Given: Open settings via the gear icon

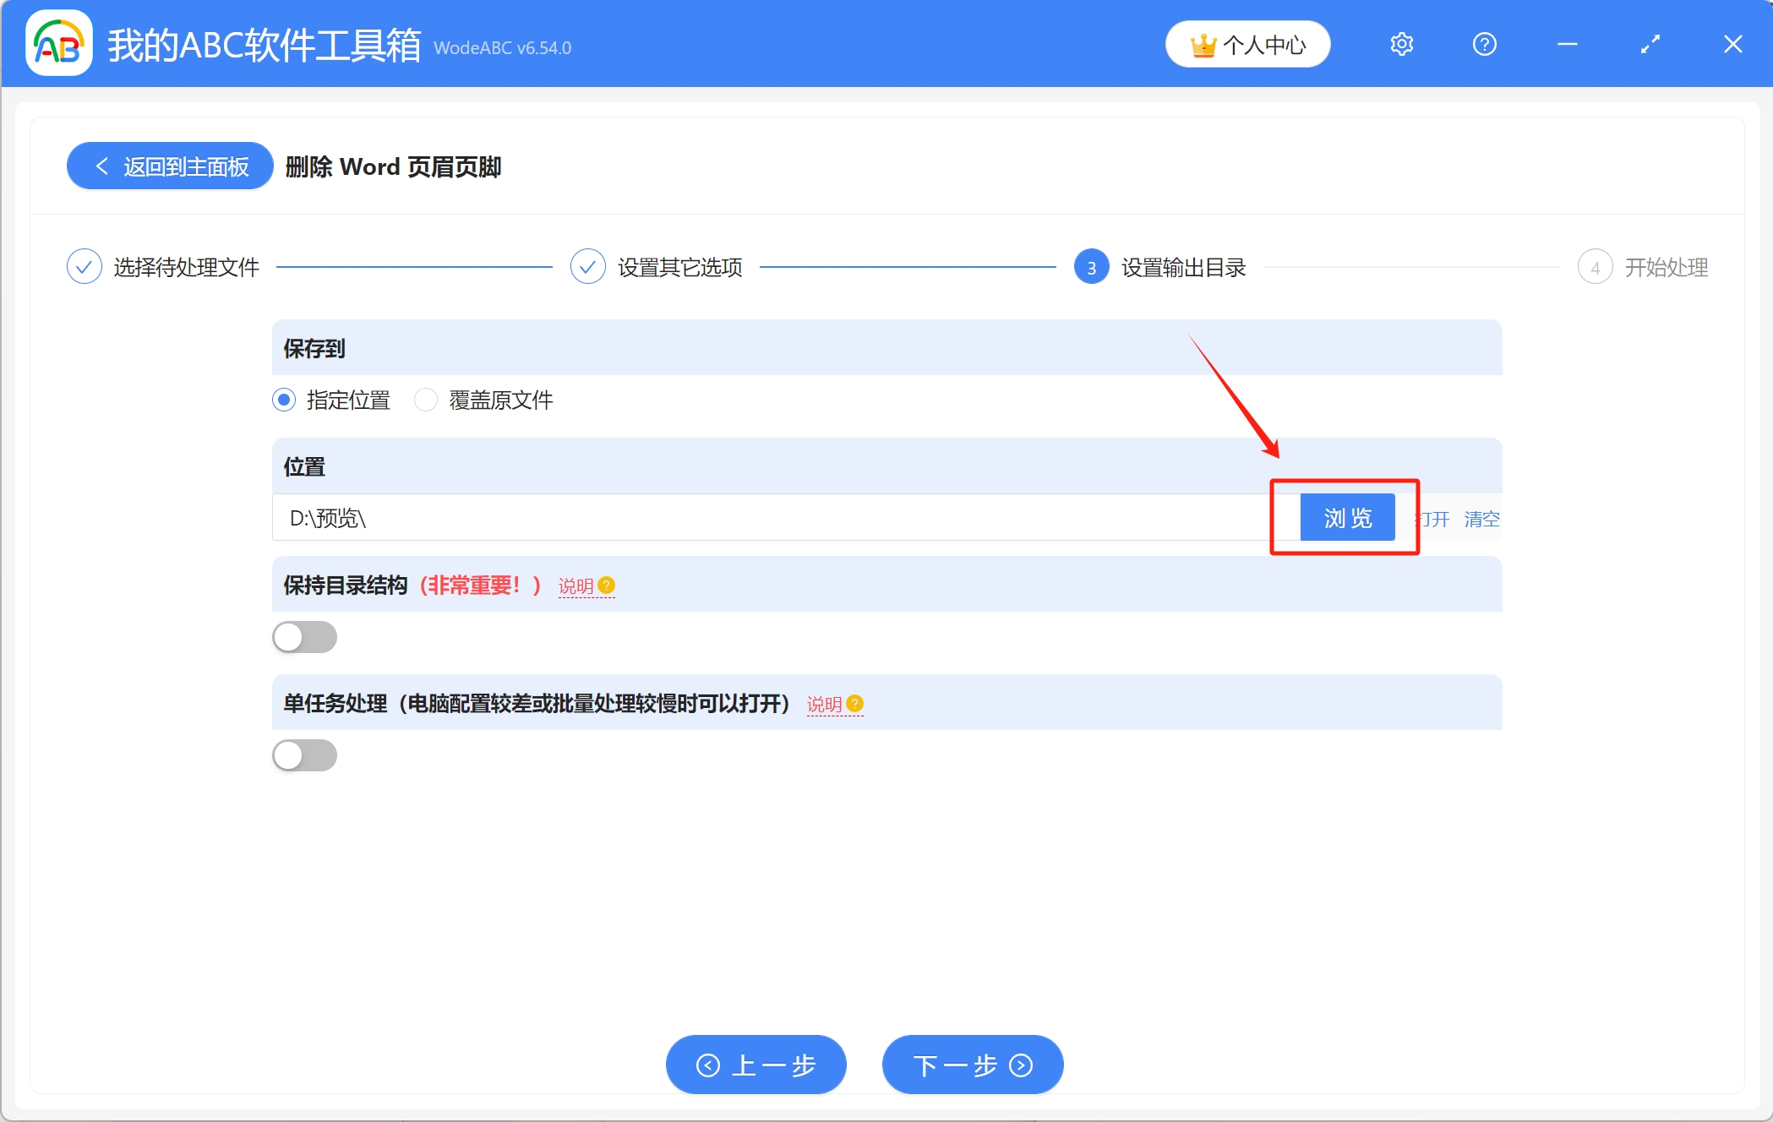Looking at the screenshot, I should tap(1402, 44).
